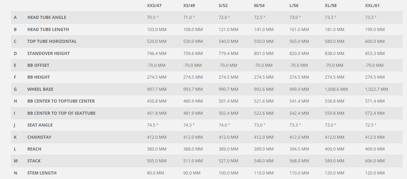Click the SEAT ANGLE row label

pyautogui.click(x=40, y=125)
